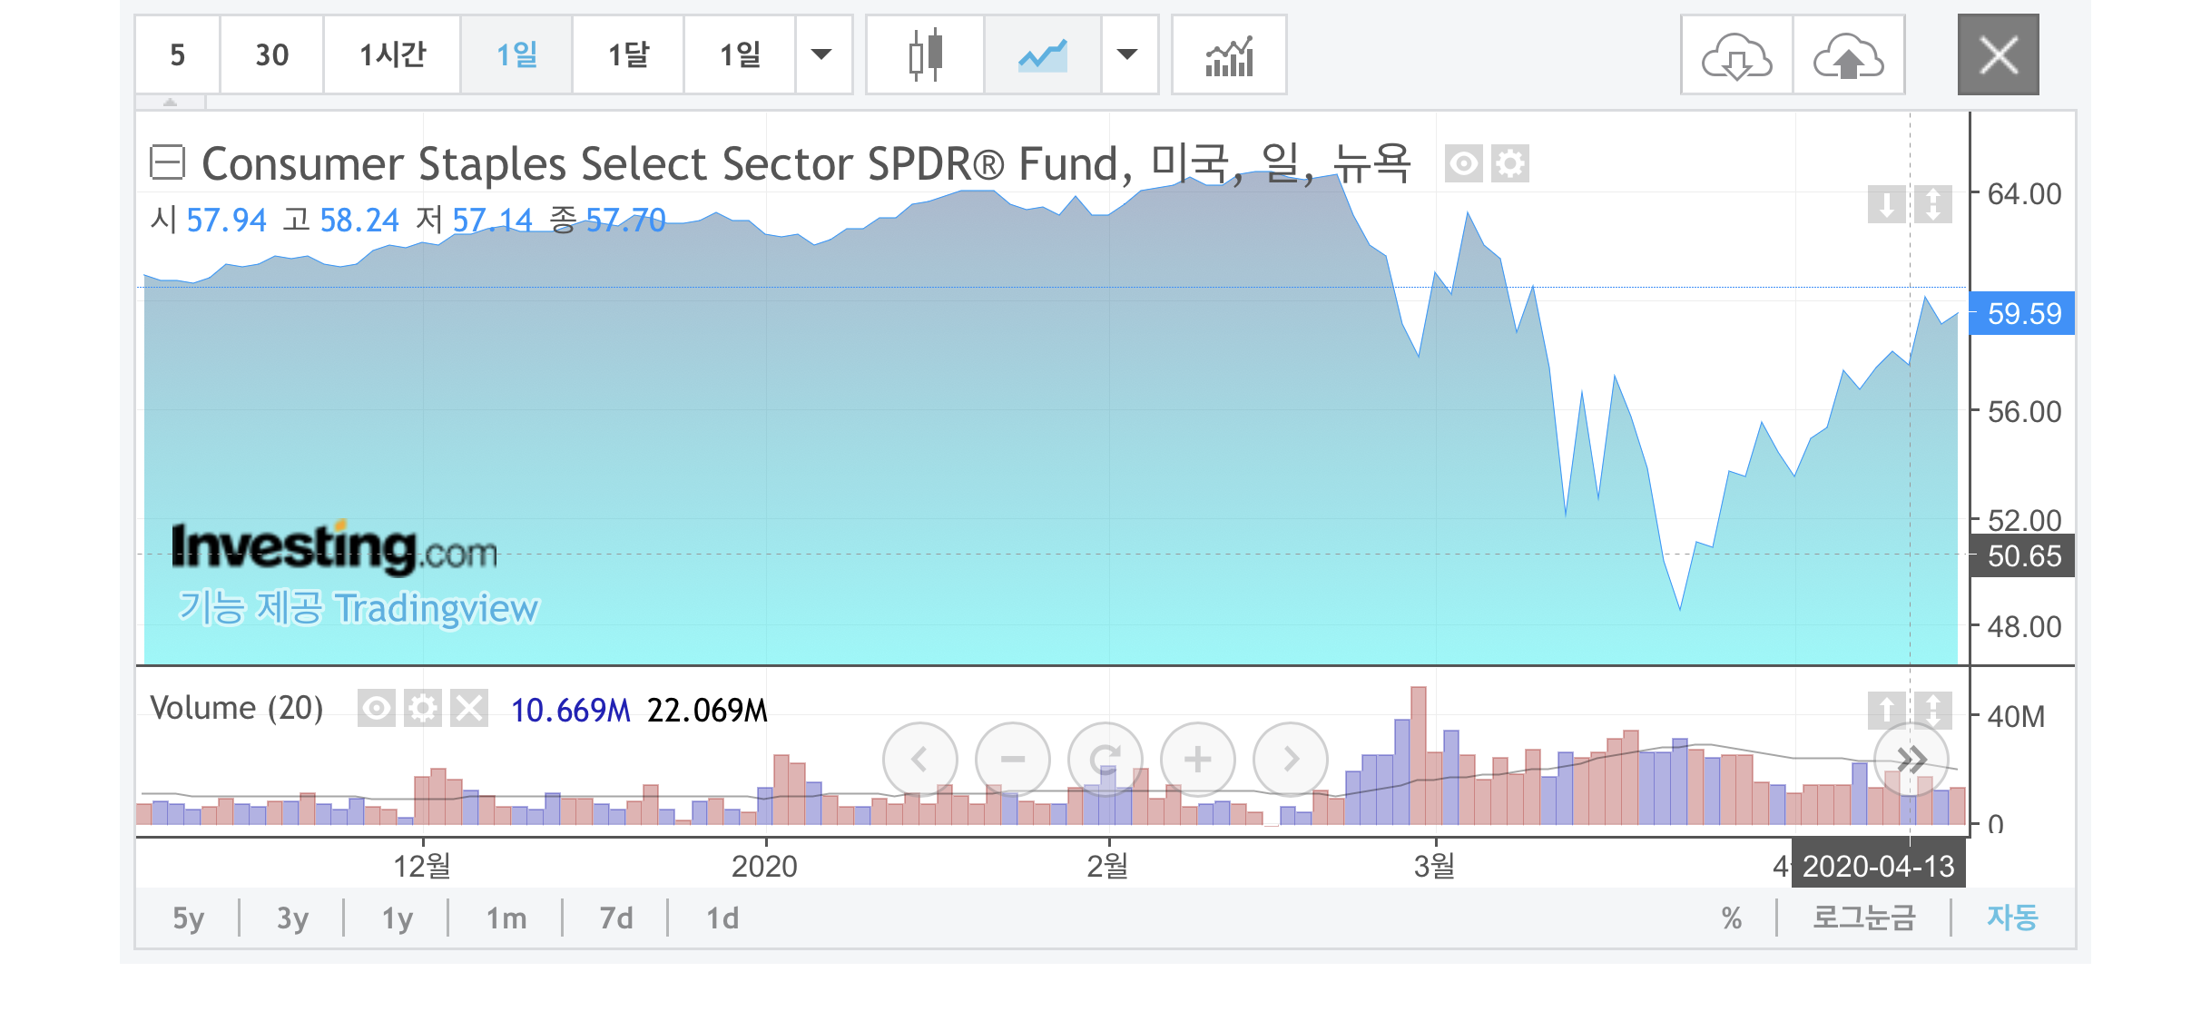2211x1021 pixels.
Task: Toggle visibility eye of the main series
Action: click(x=1463, y=164)
